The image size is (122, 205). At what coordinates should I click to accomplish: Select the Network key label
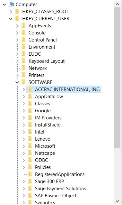click(38, 68)
